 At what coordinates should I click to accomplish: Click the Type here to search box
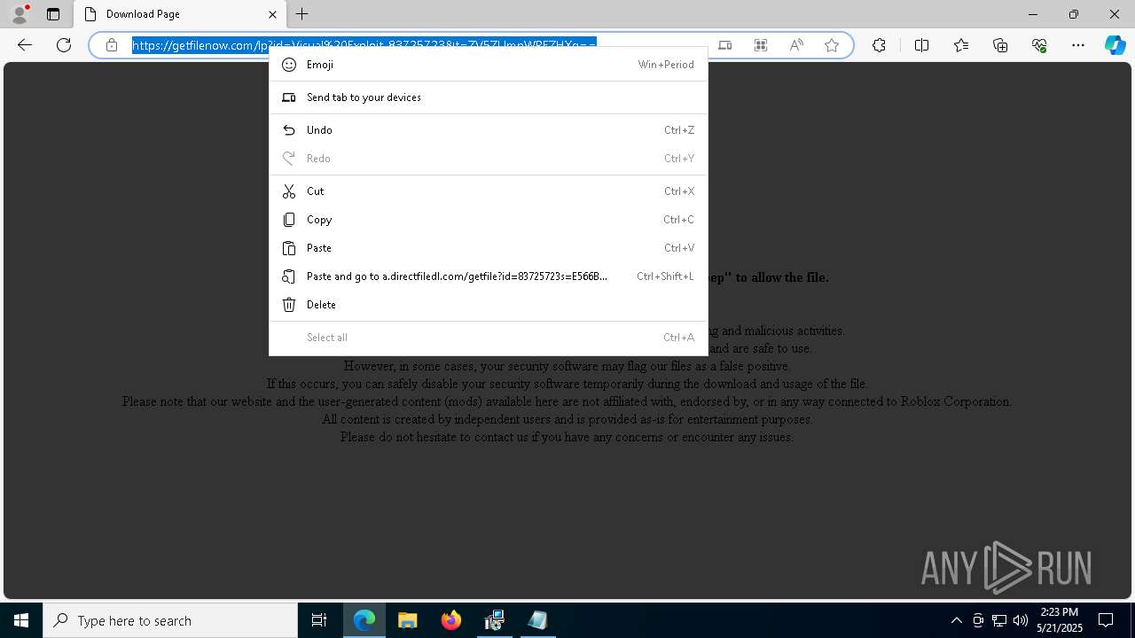click(x=170, y=620)
